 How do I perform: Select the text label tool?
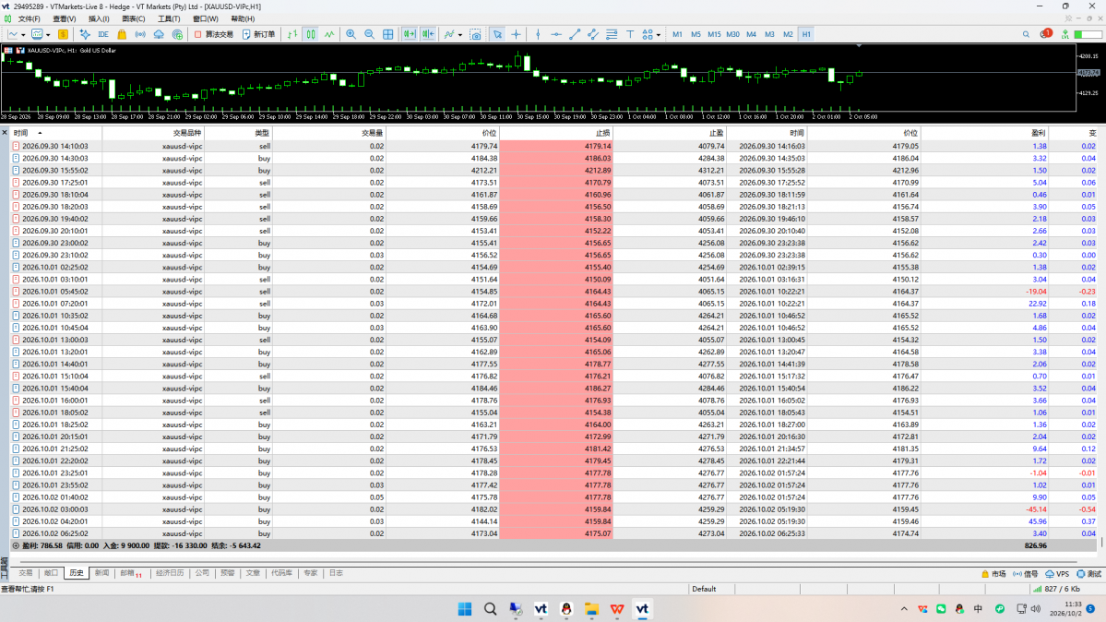[x=630, y=34]
